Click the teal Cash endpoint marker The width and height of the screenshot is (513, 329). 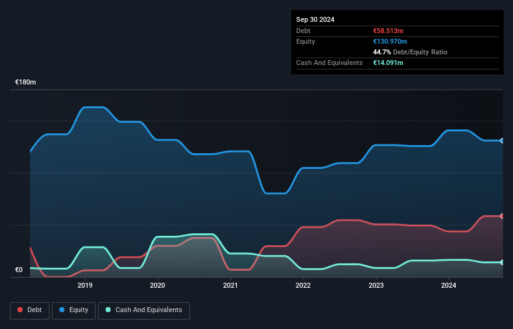(x=502, y=262)
